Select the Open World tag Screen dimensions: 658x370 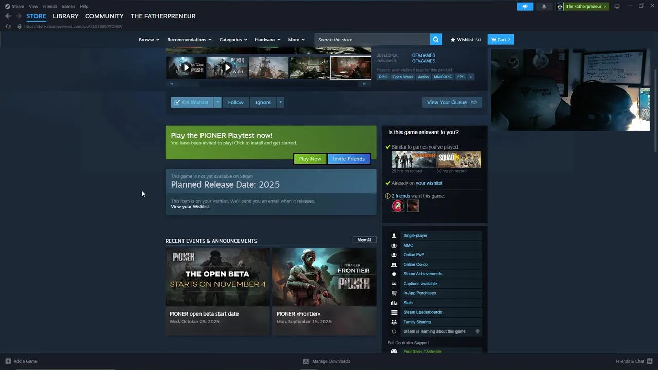click(x=403, y=77)
